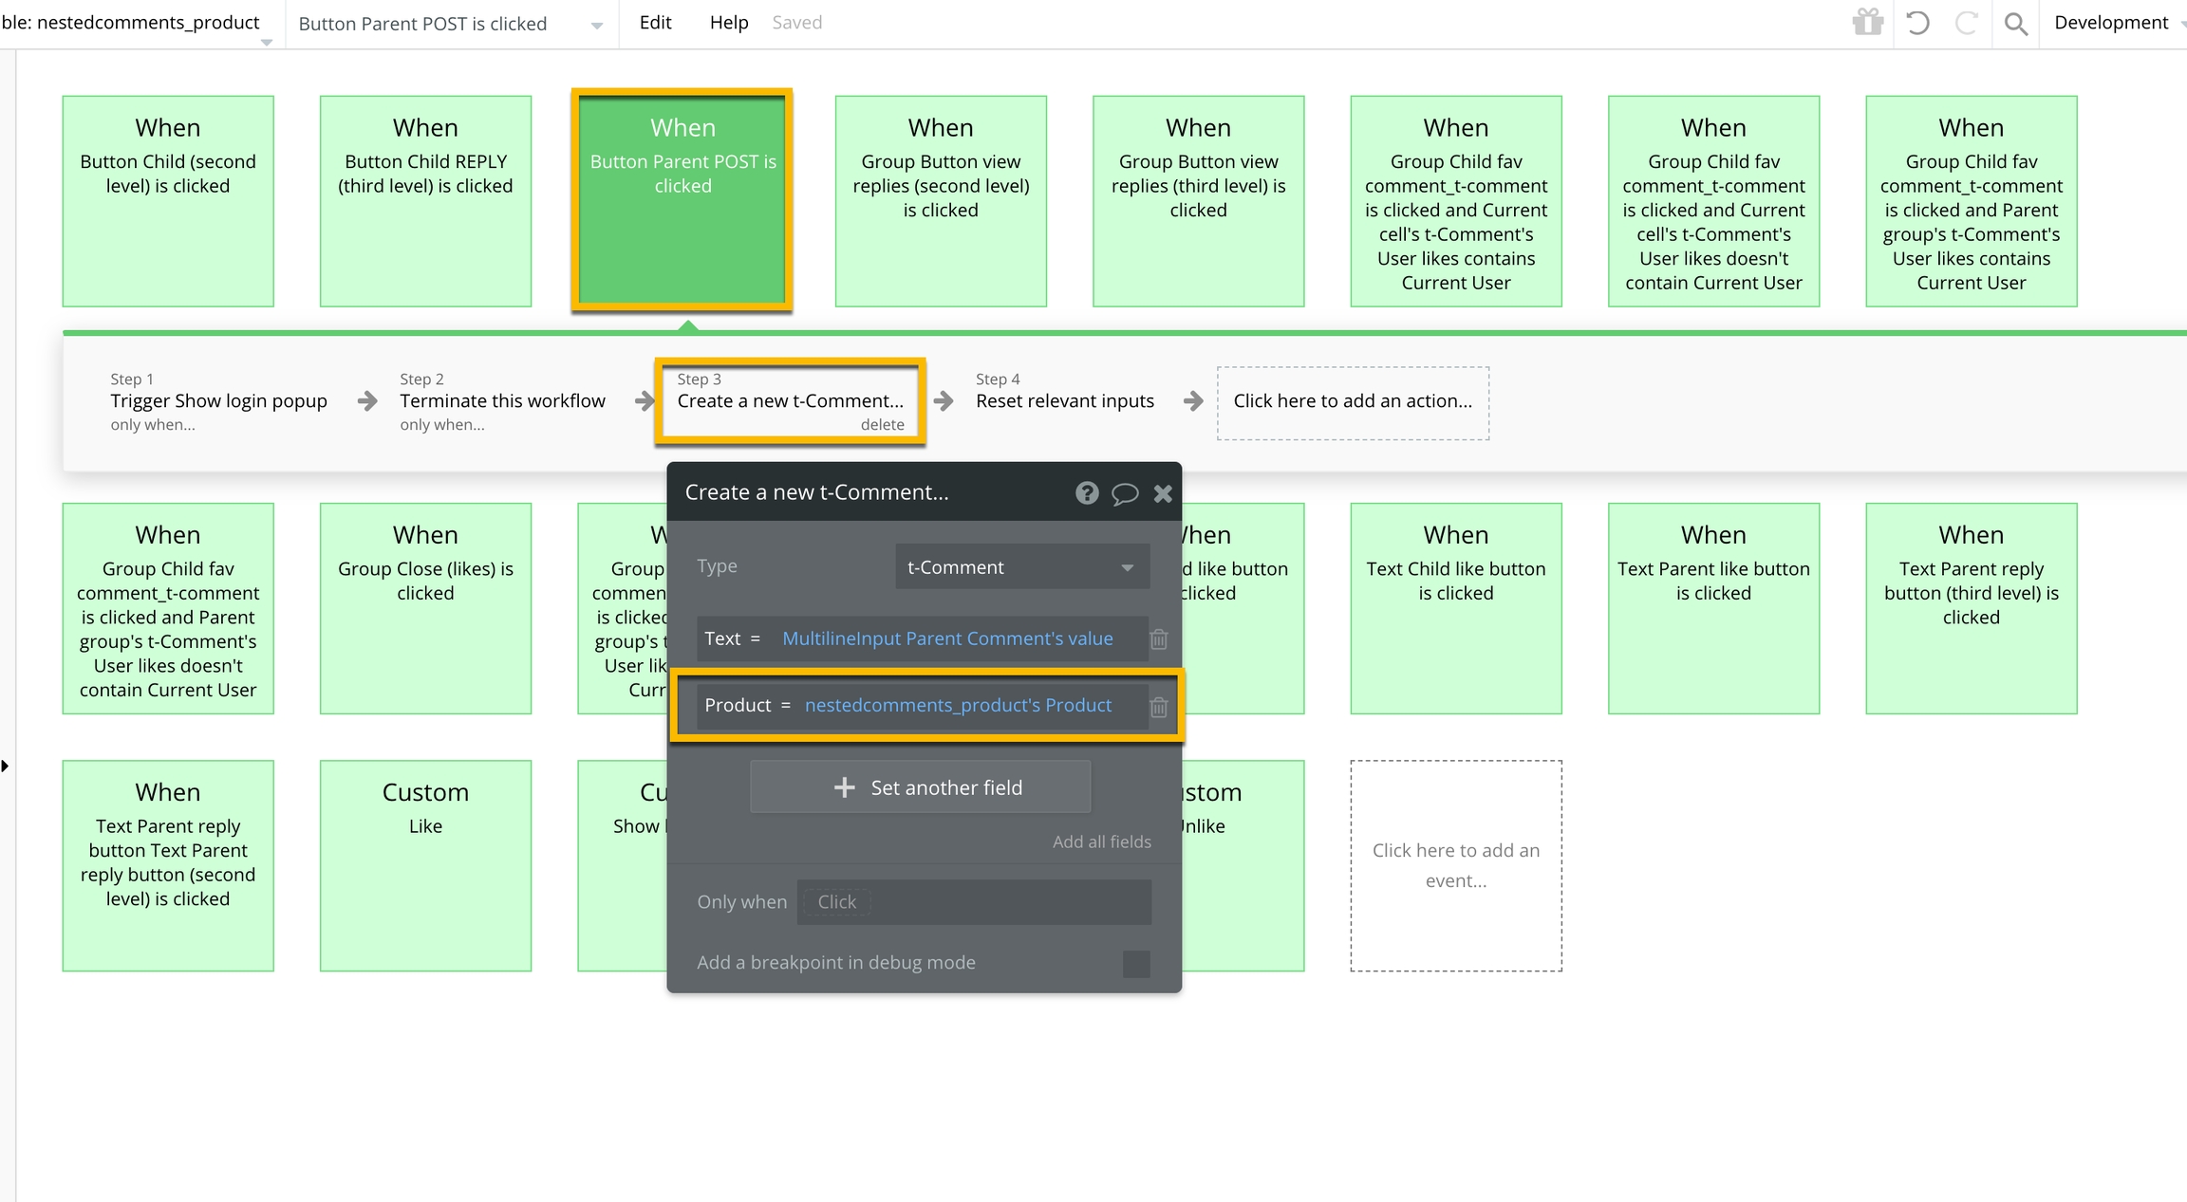
Task: Enable the debug mode breakpoint checkbox
Action: (1135, 963)
